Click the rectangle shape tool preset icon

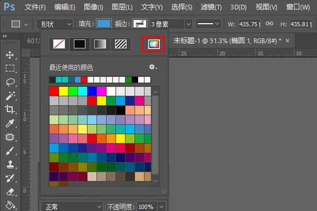[x=16, y=24]
